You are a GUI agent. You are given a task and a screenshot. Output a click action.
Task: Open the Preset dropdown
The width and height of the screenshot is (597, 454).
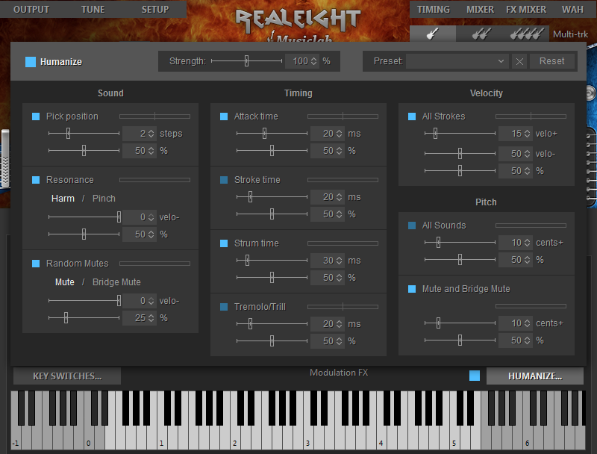(x=457, y=61)
